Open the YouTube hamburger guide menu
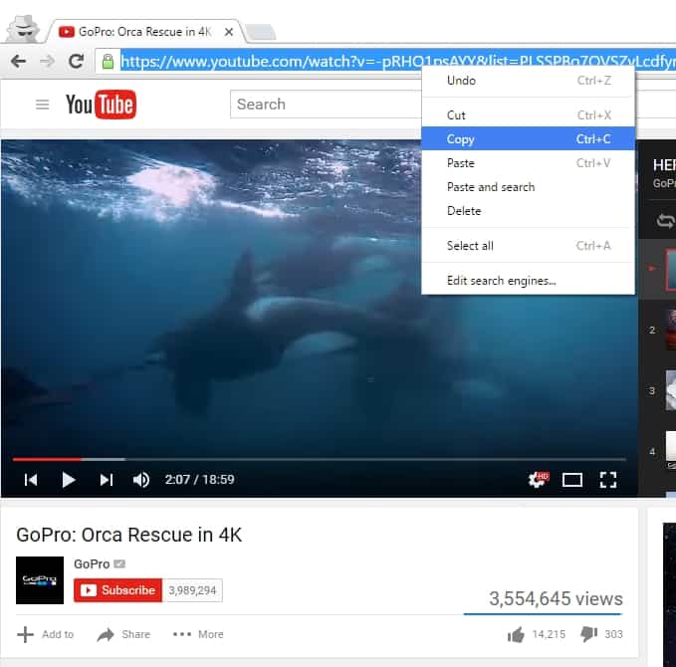Screen dimensions: 676x667 (42, 105)
